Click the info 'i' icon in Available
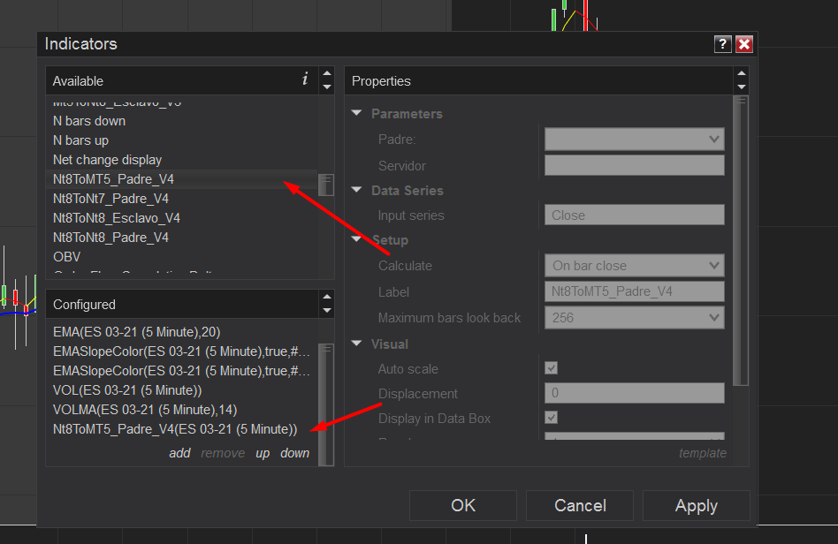838x544 pixels. pos(305,79)
